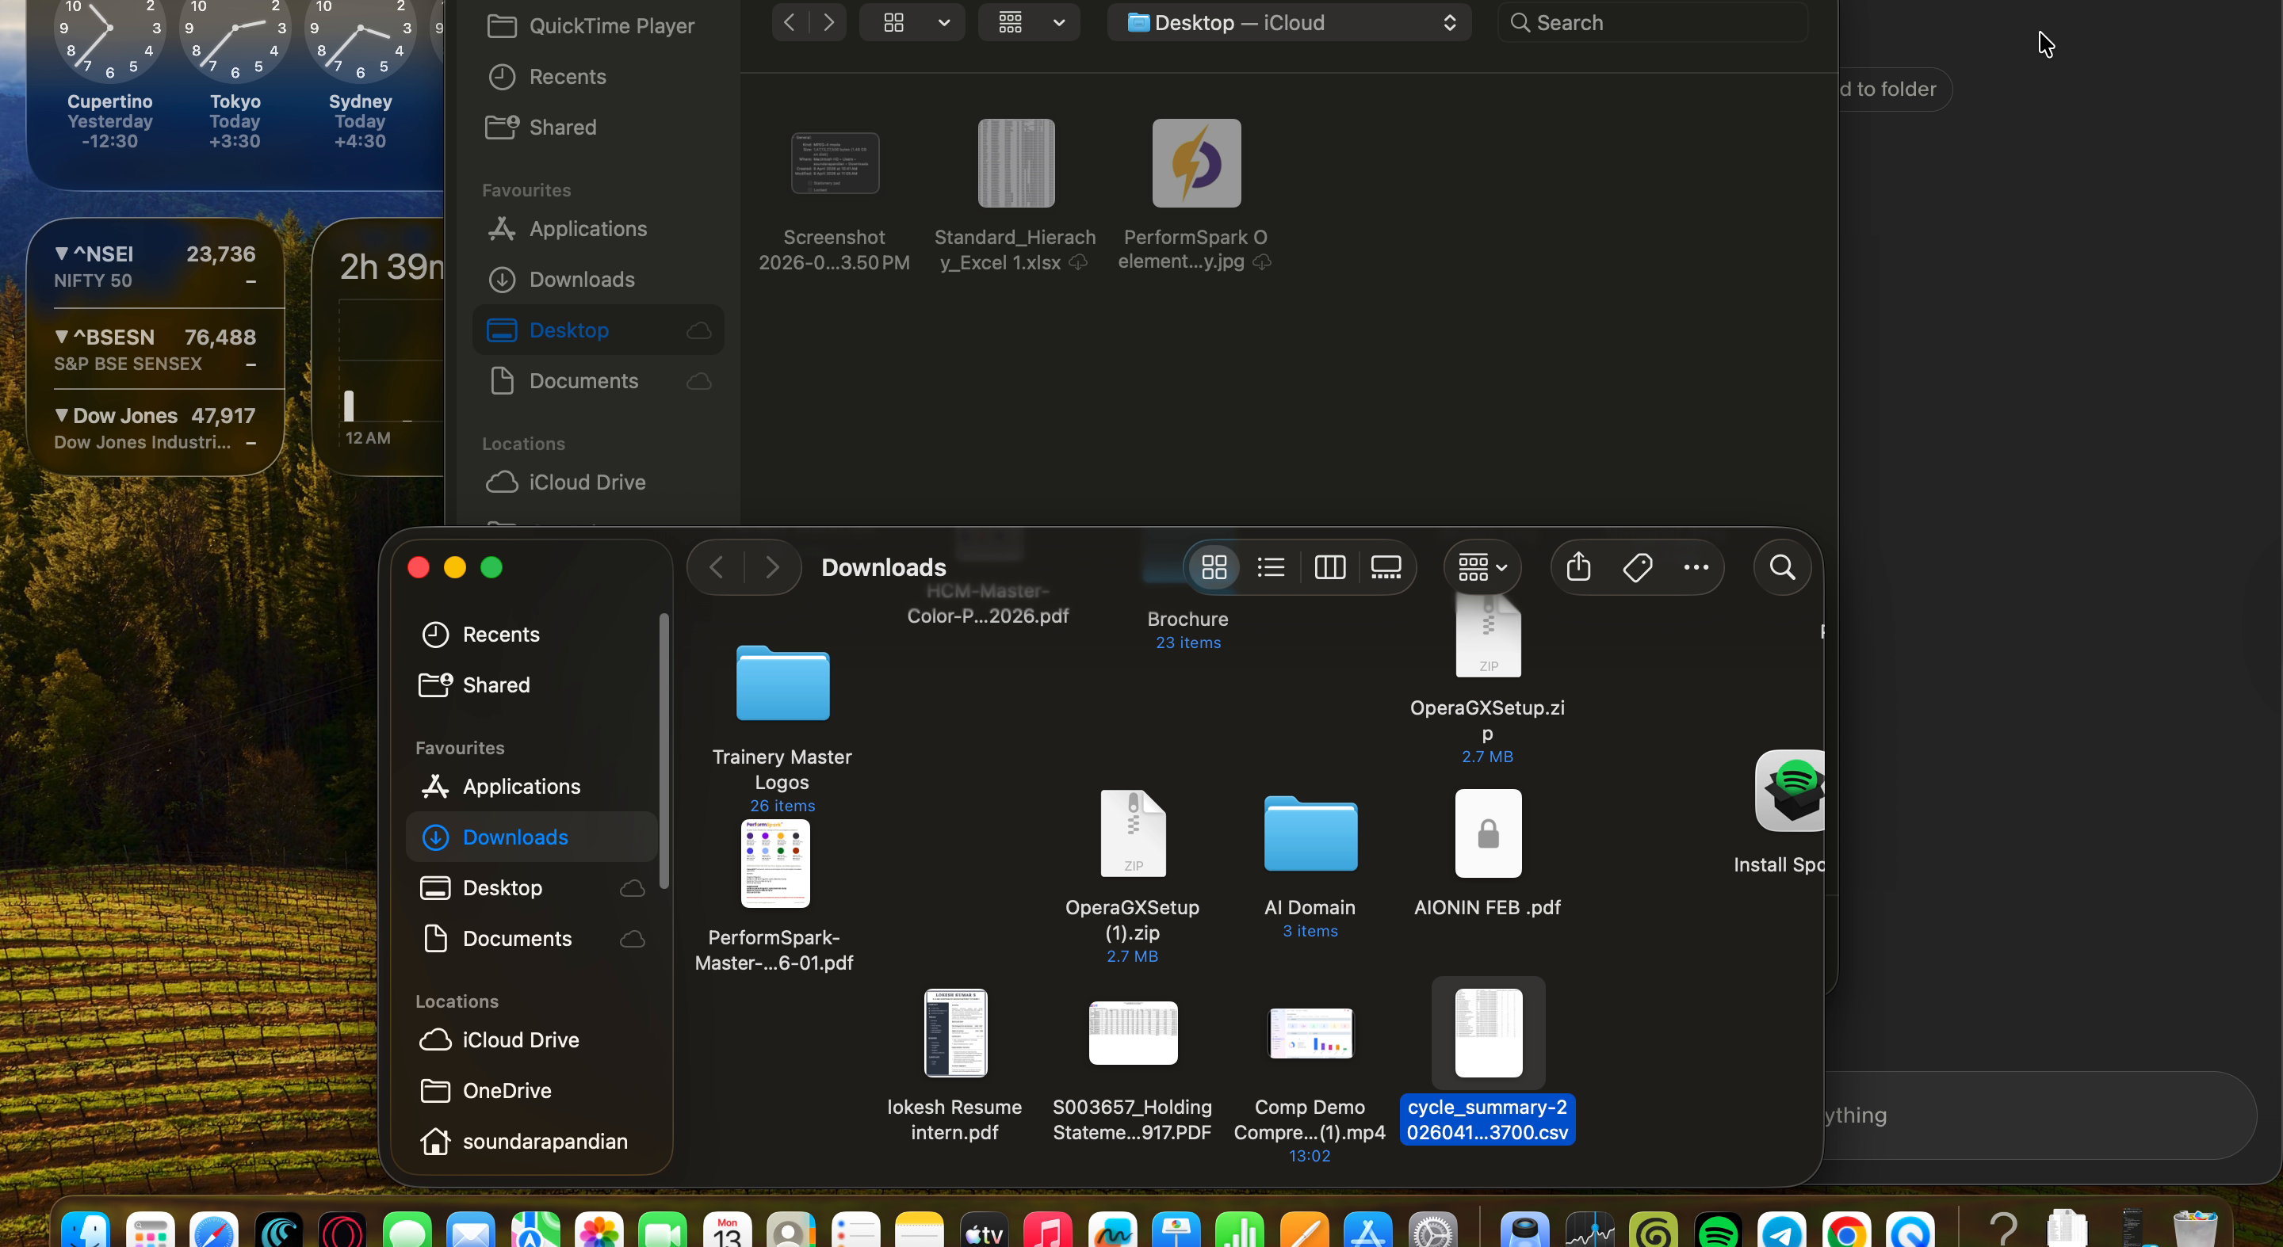Select Applications in Downloads window sidebar
The height and width of the screenshot is (1247, 2283).
pos(521,786)
